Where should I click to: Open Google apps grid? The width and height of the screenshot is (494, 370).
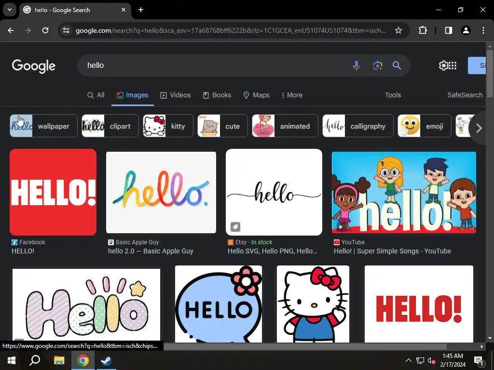pos(453,66)
